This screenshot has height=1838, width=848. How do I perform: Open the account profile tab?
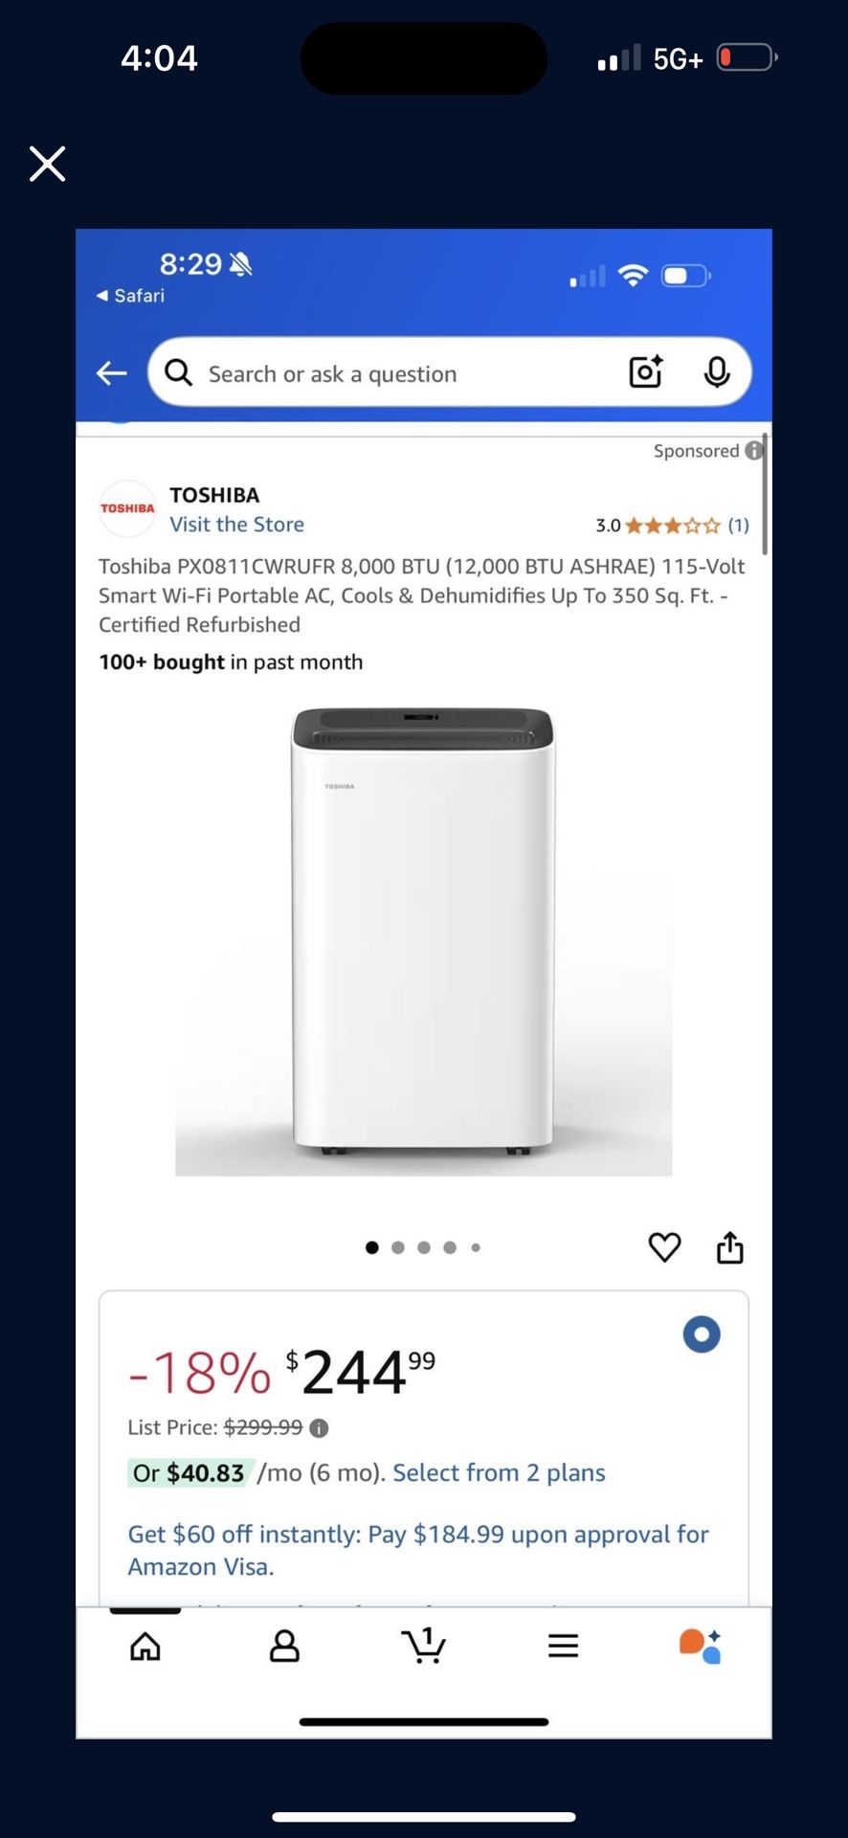[x=284, y=1646]
